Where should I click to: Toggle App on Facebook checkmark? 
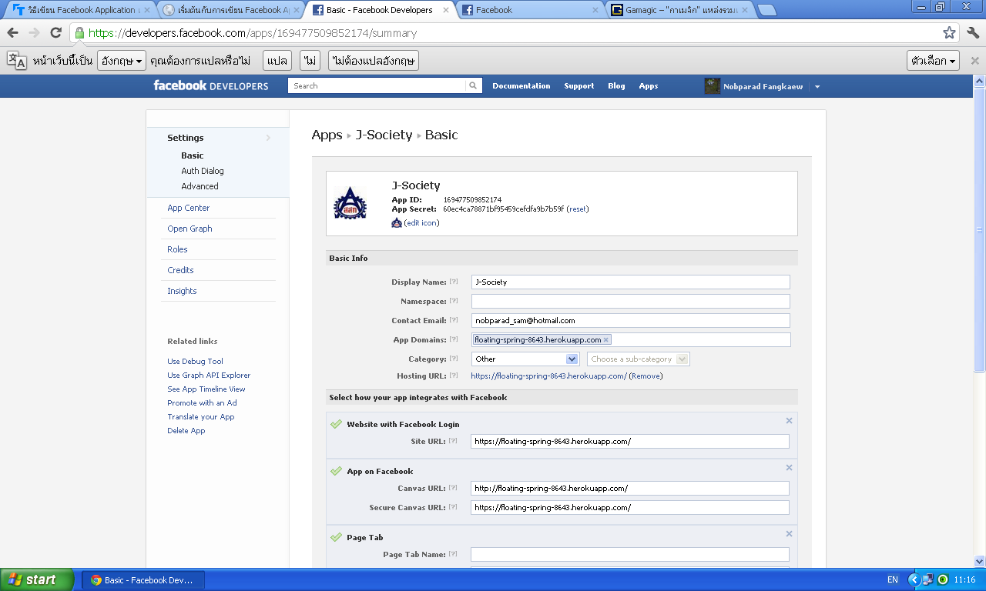[336, 471]
